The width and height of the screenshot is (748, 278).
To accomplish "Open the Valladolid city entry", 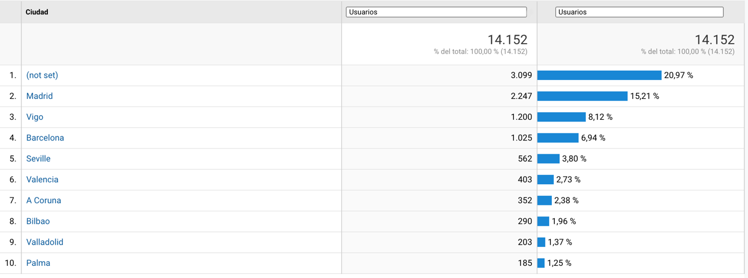I will click(44, 242).
